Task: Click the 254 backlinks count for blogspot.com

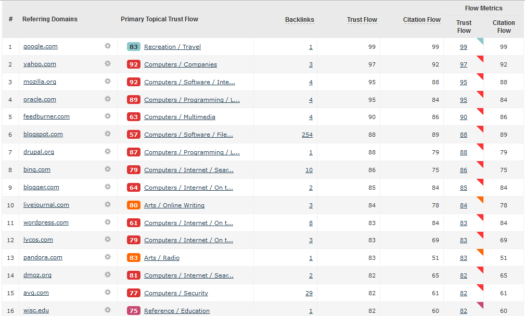Action: [x=307, y=135]
